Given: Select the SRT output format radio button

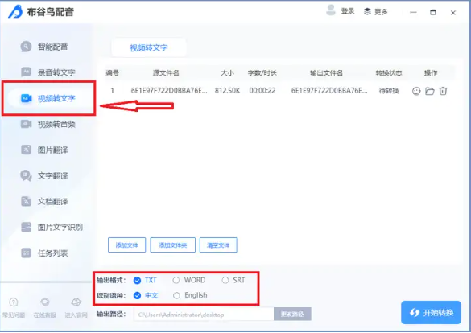Looking at the screenshot, I should (x=225, y=280).
